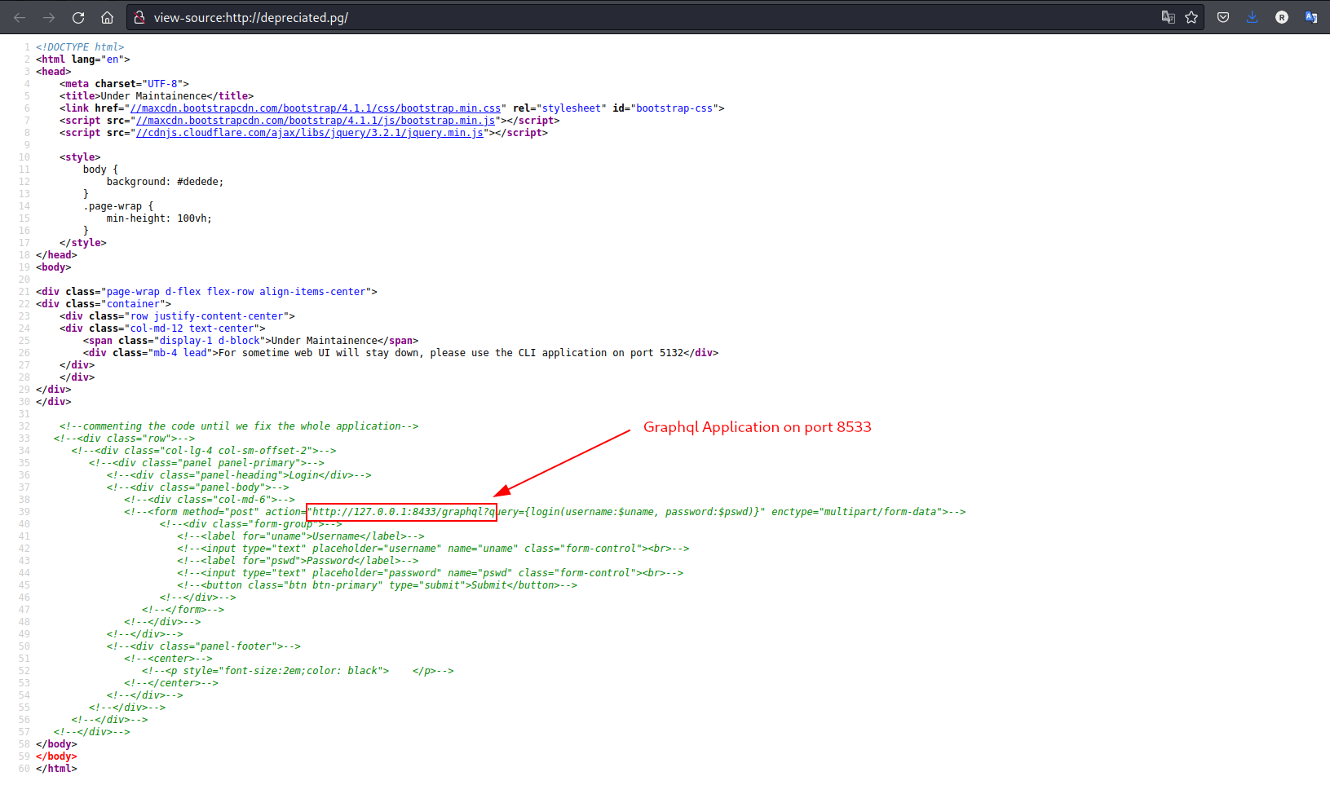The image size is (1330, 785).
Task: Click the translate page icon in address bar
Action: [1168, 17]
